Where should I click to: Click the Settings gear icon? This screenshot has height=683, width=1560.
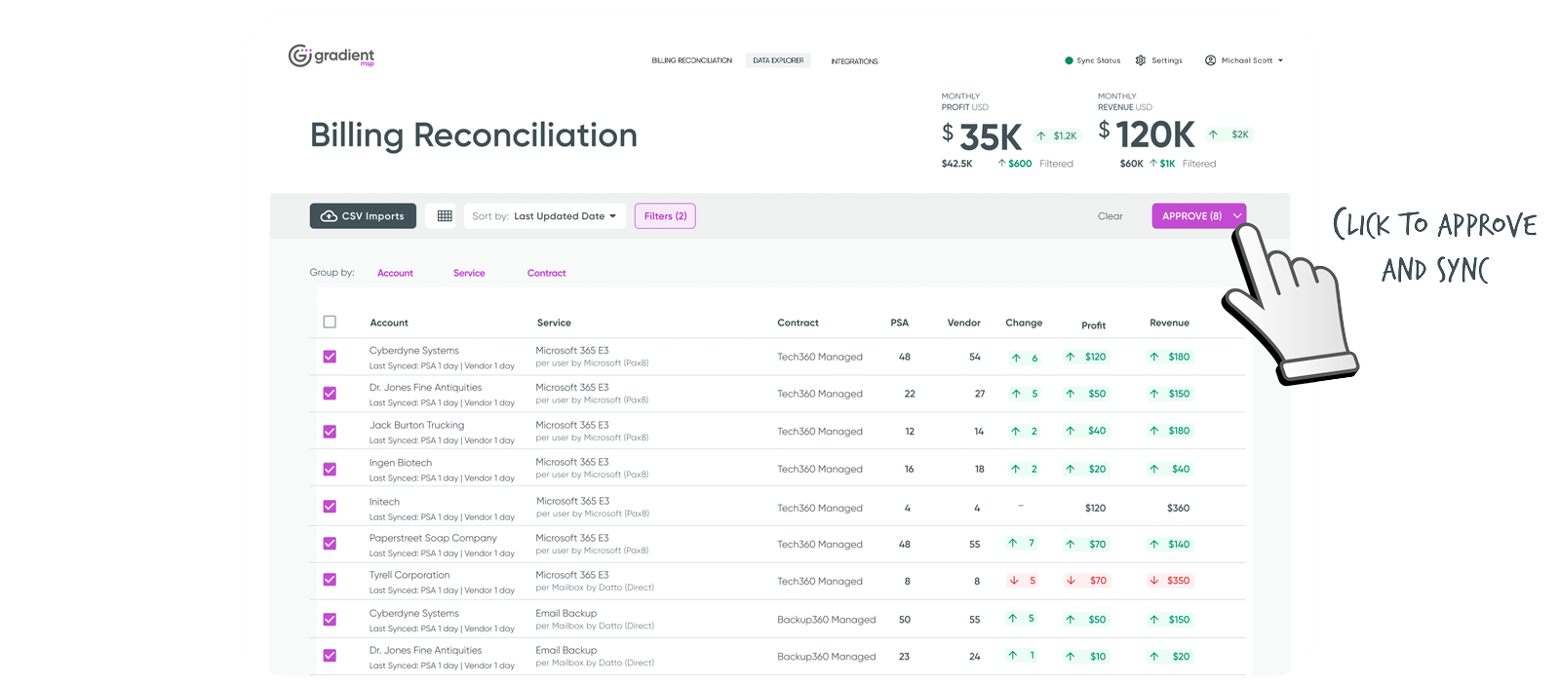tap(1141, 60)
